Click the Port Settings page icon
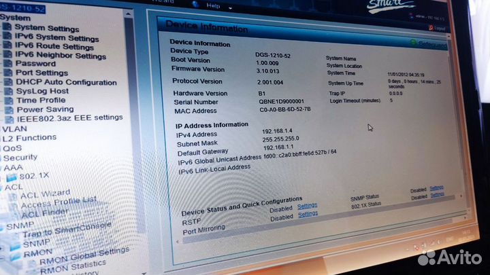The width and height of the screenshot is (490, 275). [8, 73]
